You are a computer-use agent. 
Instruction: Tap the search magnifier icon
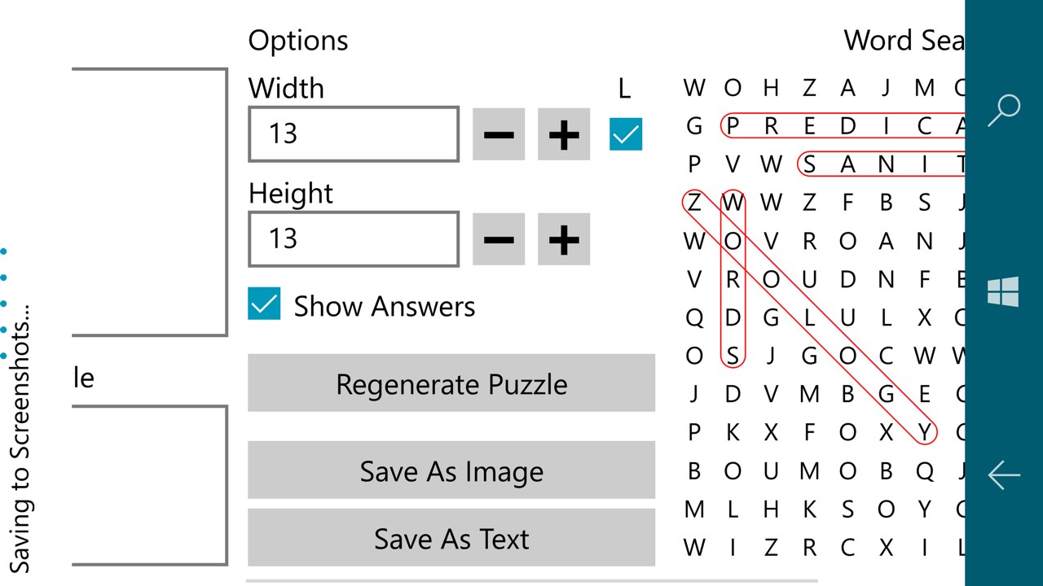(x=1003, y=110)
